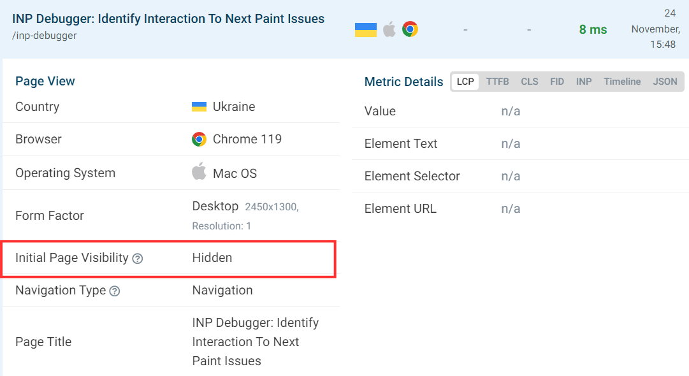
Task: Click the Chrome icon next to Chrome 119
Action: [199, 140]
